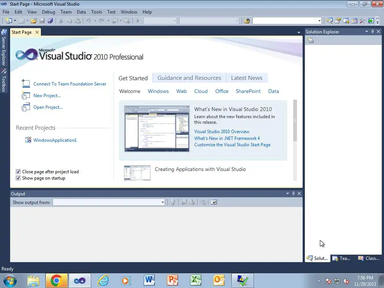384x288 pixels.
Task: Click the Copy toolbar icon
Action: pyautogui.click(x=69, y=21)
